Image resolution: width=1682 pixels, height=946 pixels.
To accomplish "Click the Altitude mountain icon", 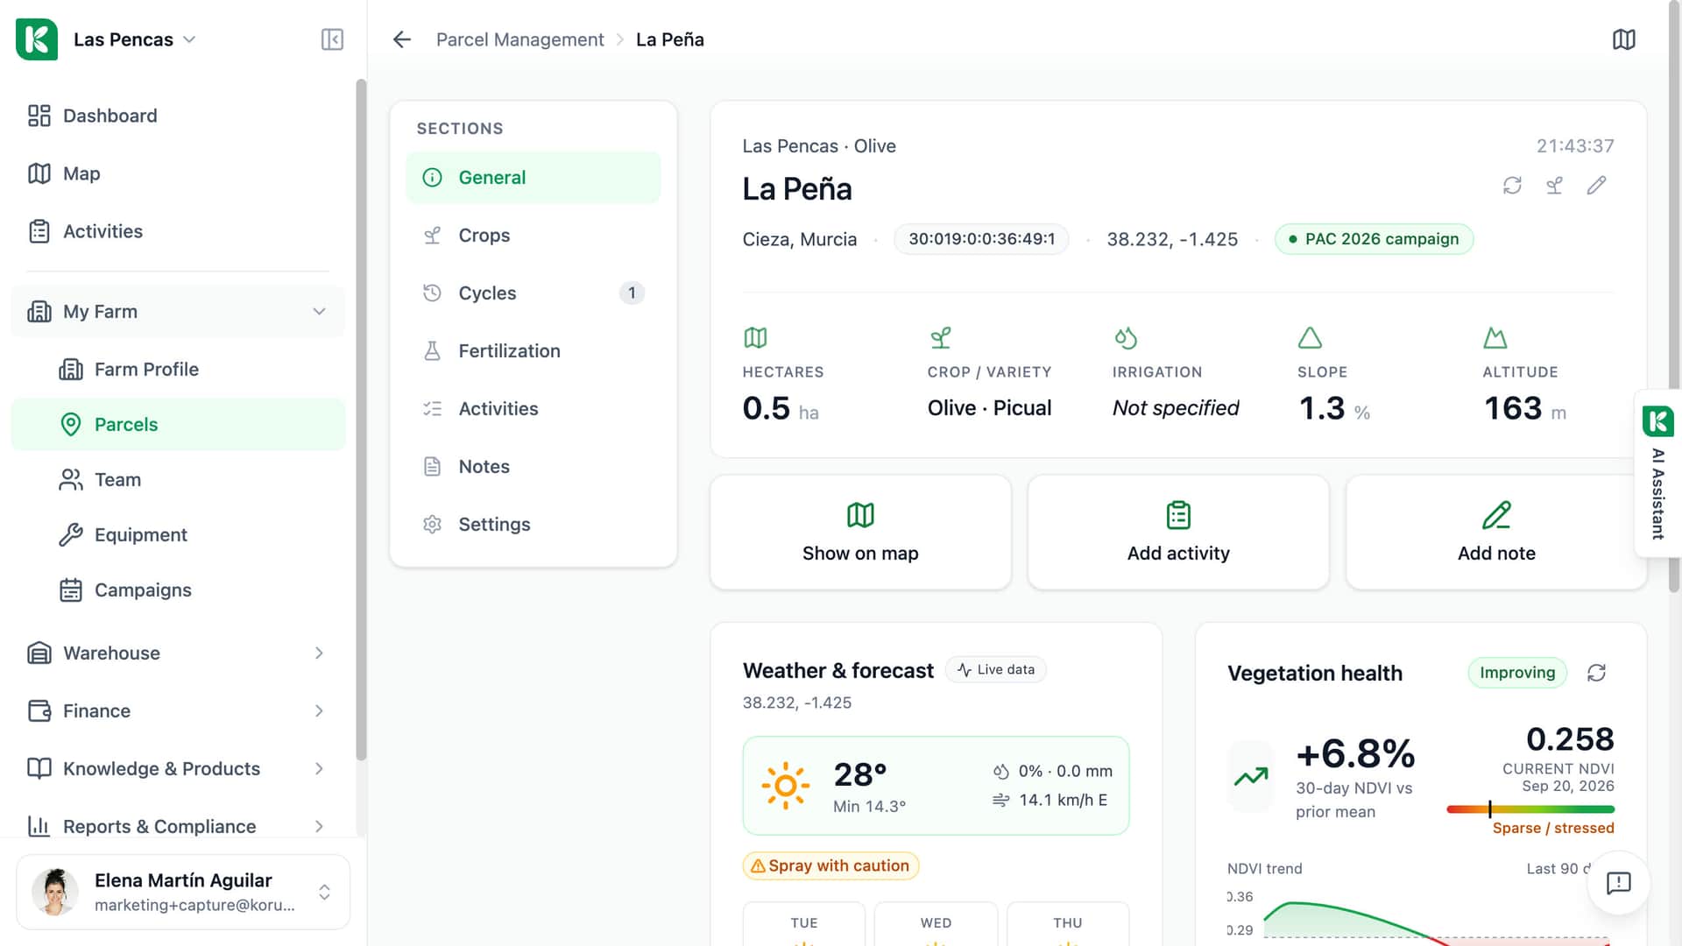I will [1495, 337].
